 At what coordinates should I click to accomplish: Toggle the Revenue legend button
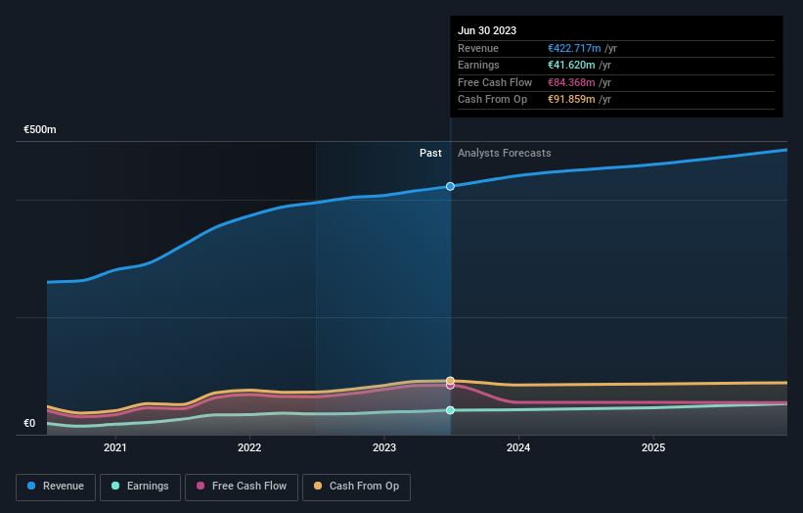[x=56, y=487]
